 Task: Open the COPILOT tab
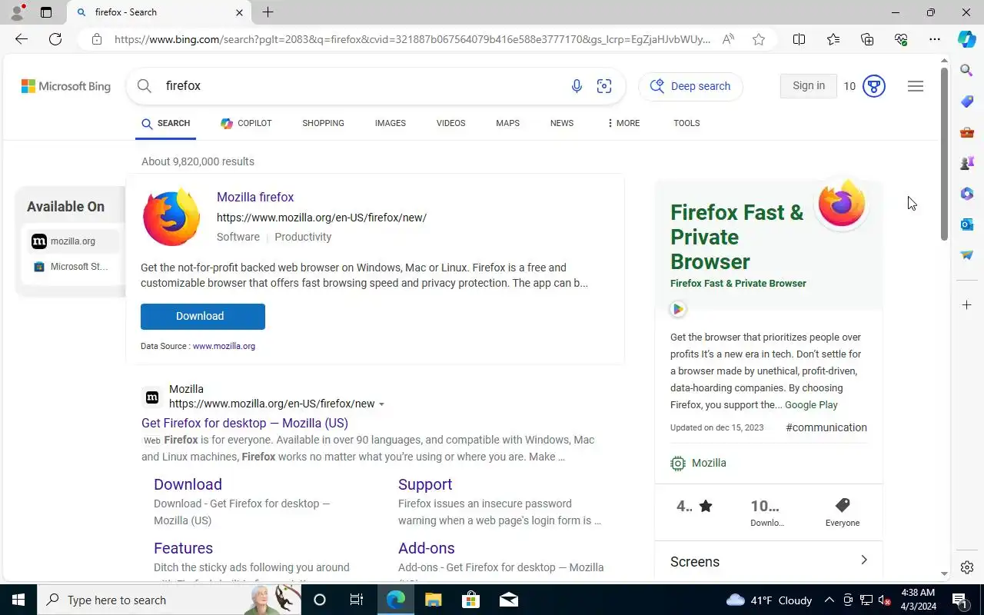coord(246,123)
